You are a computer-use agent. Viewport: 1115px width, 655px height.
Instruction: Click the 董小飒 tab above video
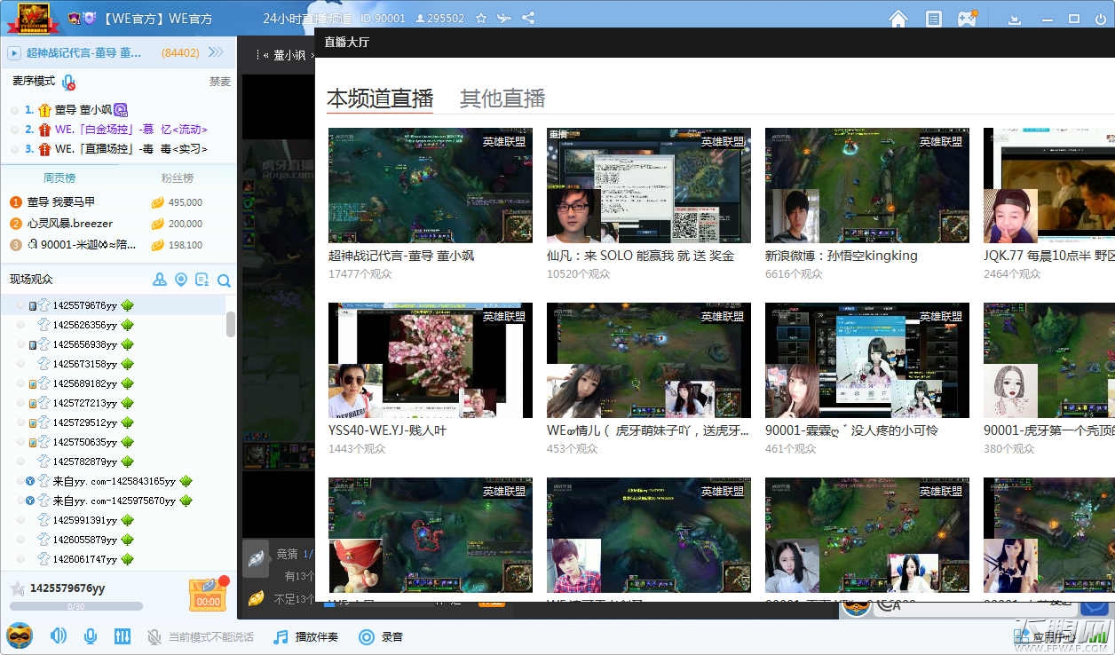click(x=289, y=54)
